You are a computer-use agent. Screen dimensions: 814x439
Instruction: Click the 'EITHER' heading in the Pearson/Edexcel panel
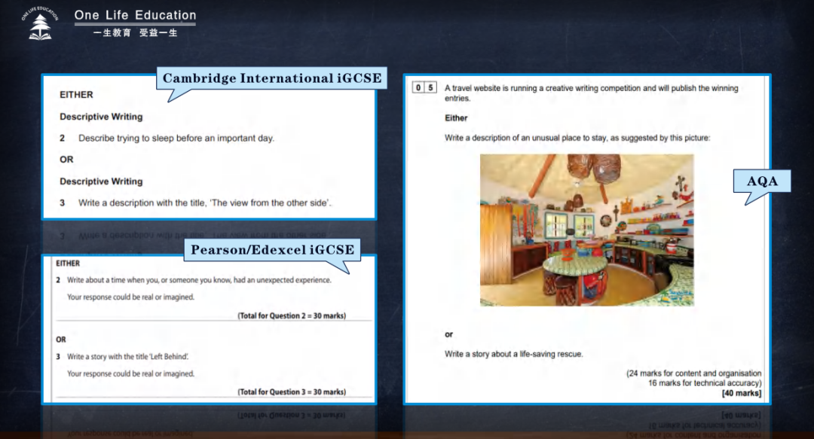68,263
